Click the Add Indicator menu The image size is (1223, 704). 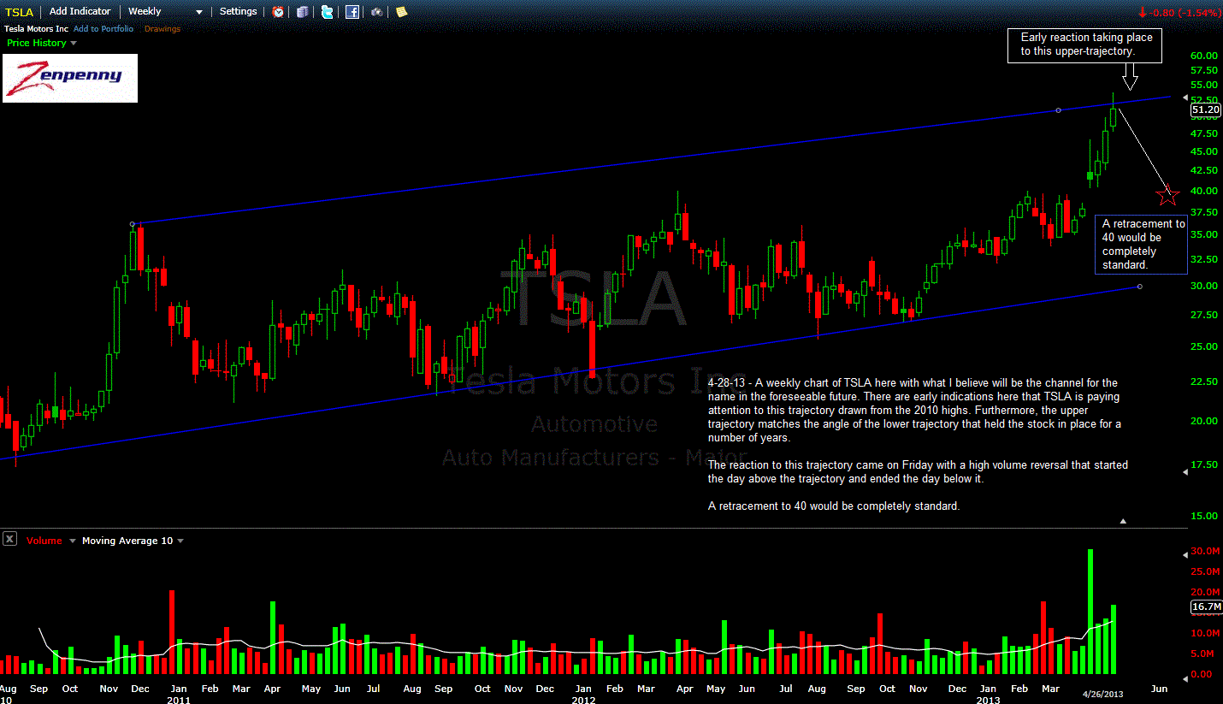pos(80,12)
